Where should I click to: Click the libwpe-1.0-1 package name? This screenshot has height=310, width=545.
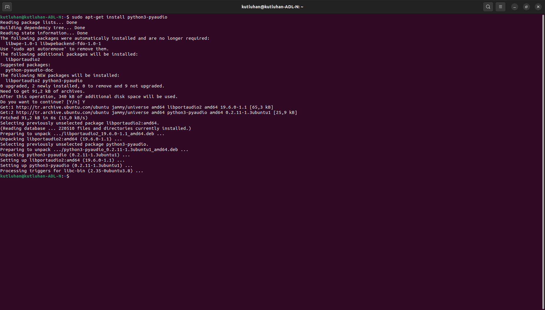[22, 44]
